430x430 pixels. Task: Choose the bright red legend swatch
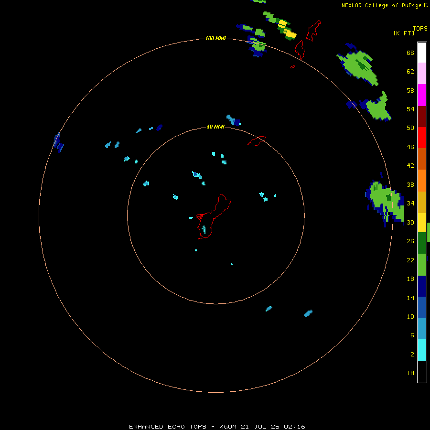click(422, 138)
